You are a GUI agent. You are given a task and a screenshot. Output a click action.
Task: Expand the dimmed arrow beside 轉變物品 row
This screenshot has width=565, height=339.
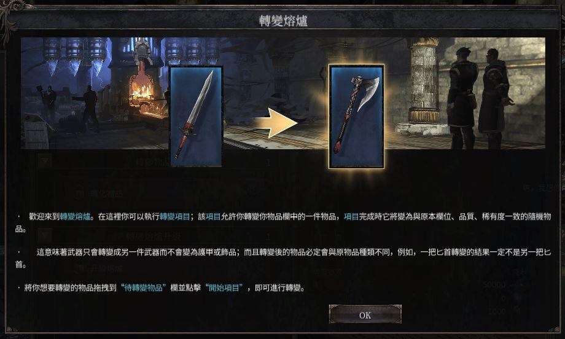(45, 161)
